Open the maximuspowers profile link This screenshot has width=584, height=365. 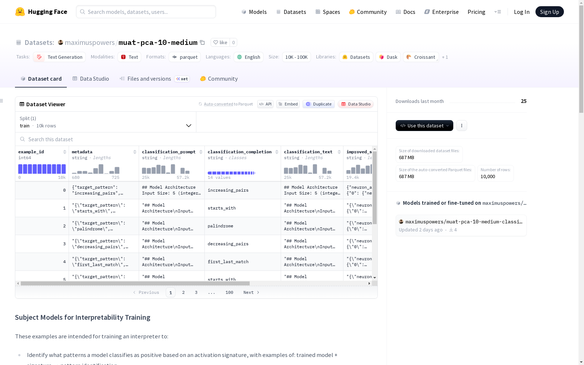point(90,42)
